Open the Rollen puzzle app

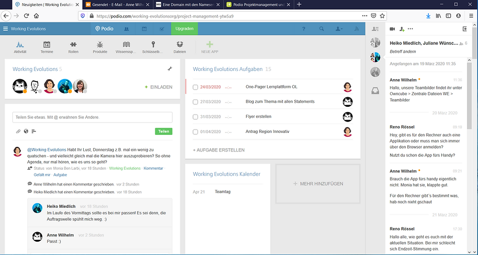click(x=73, y=47)
